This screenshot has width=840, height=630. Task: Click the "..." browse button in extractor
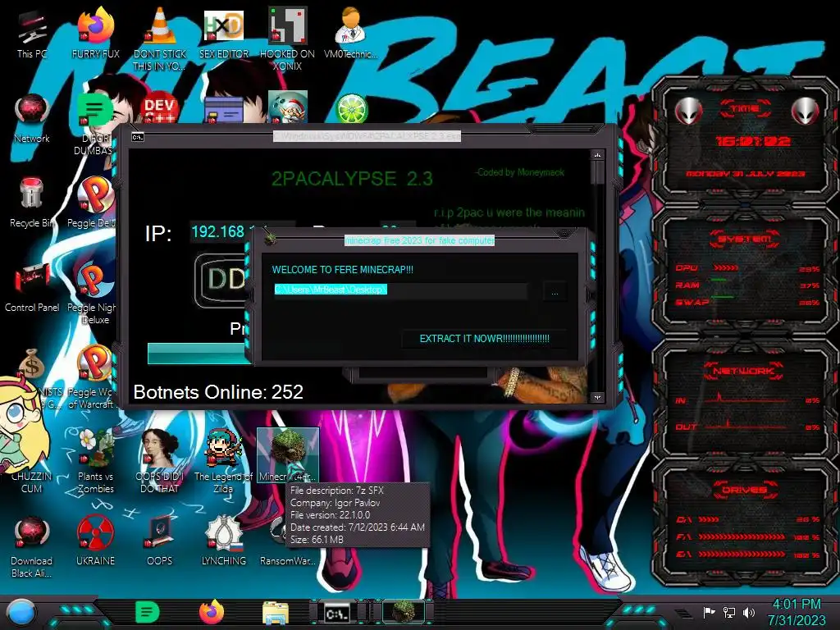coord(555,293)
